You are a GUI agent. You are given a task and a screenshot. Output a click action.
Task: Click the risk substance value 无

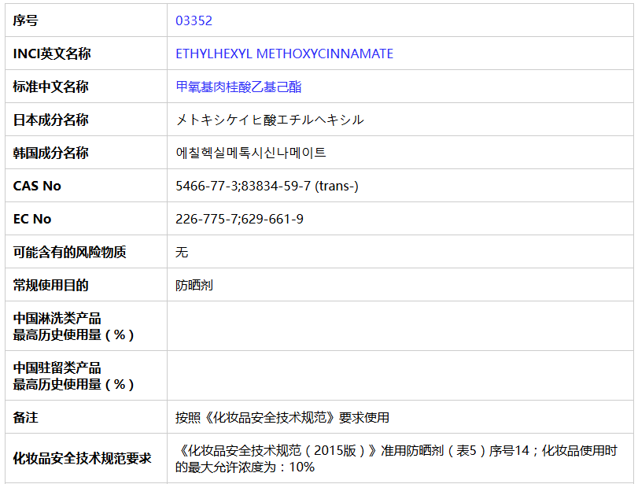tap(182, 253)
